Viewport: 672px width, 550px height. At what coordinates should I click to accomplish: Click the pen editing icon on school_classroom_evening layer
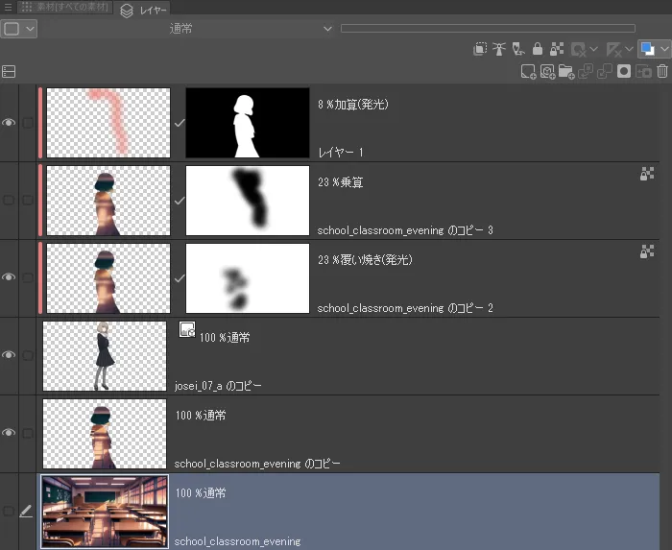pyautogui.click(x=26, y=511)
